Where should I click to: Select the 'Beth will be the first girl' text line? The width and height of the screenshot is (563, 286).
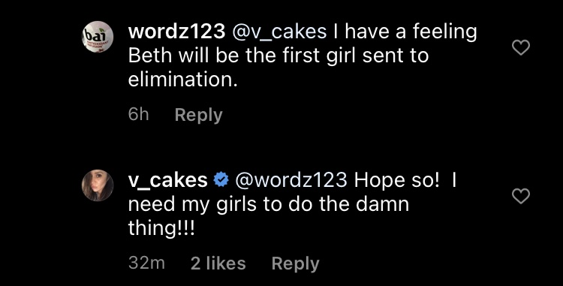tap(278, 56)
